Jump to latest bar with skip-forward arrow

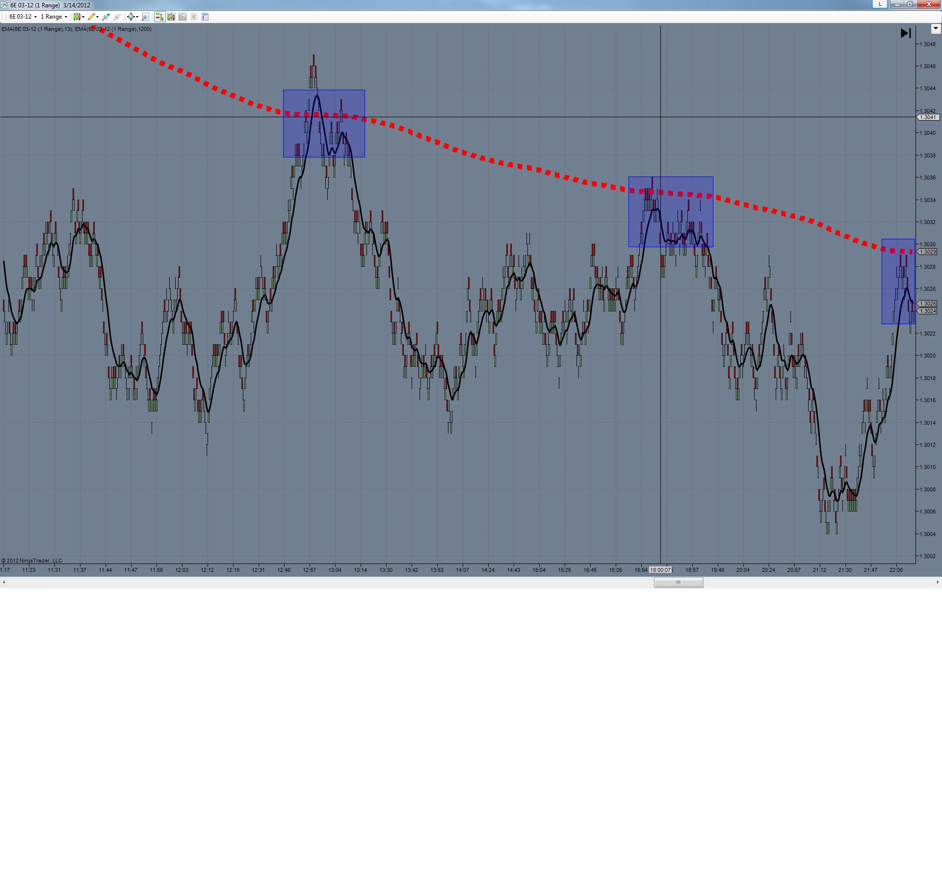coord(906,33)
